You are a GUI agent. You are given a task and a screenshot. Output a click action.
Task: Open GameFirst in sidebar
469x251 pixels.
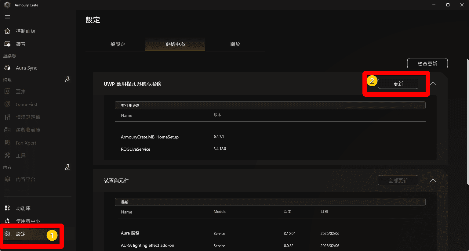point(27,104)
